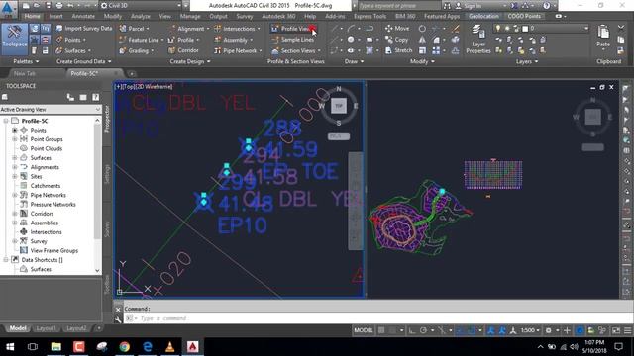Switch to Layout1 tab
The height and width of the screenshot is (356, 634).
coord(46,328)
